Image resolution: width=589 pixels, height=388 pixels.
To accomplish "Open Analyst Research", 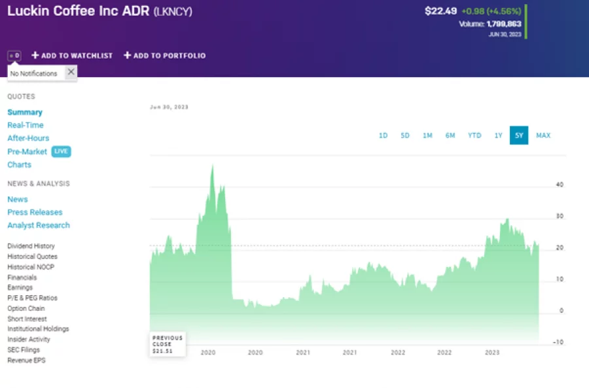I will (39, 225).
